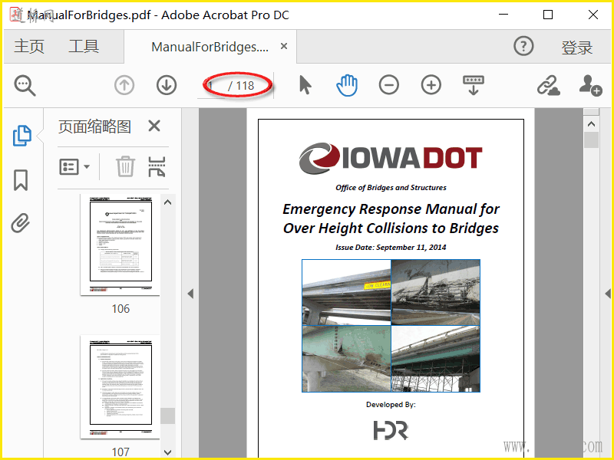Screen dimensions: 614x460
Task: Open the find text magnifier tool
Action: coord(25,86)
